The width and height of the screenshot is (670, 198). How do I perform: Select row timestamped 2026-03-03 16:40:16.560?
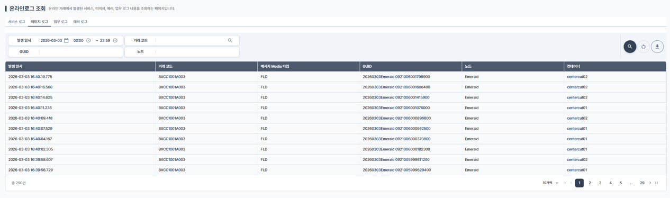click(x=336, y=87)
